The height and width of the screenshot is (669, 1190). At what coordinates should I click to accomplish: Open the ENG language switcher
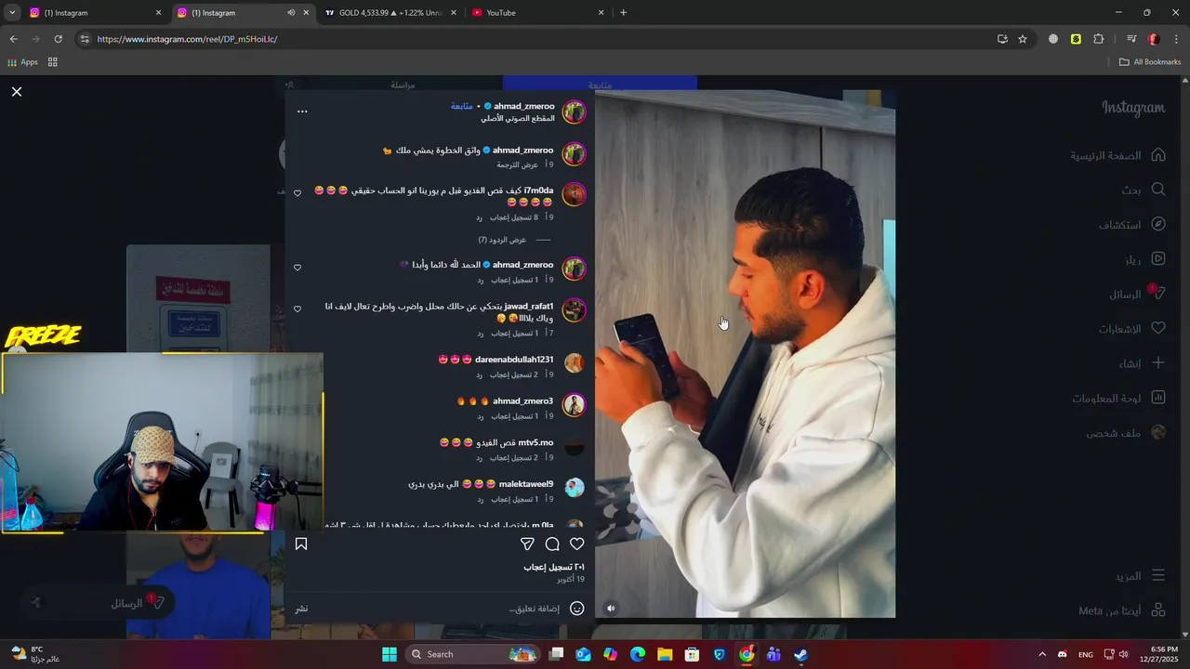coord(1085,654)
